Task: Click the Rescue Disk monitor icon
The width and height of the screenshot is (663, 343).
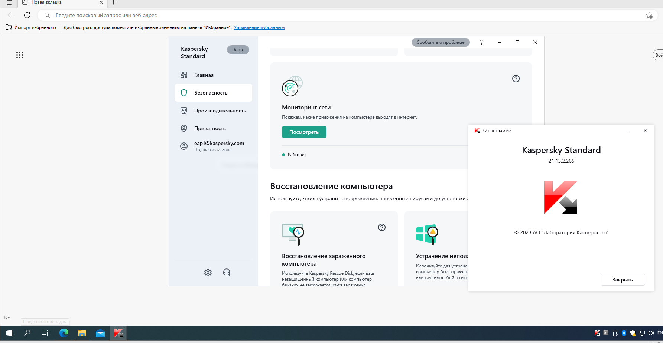Action: tap(293, 234)
